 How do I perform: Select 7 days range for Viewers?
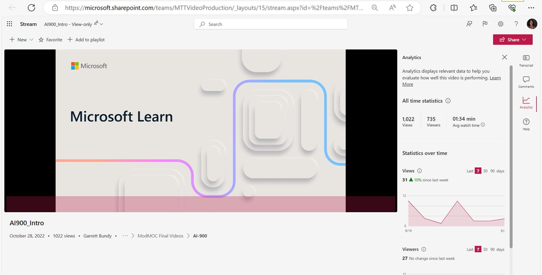(x=478, y=249)
